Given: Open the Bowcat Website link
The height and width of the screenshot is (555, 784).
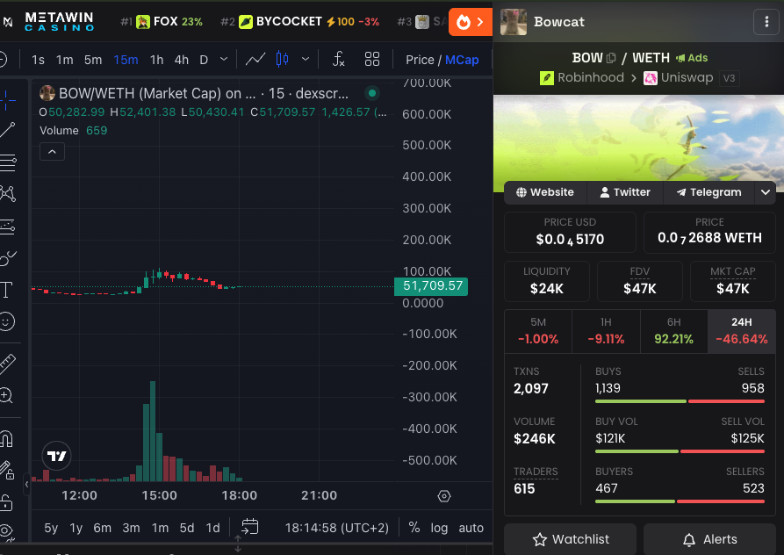Looking at the screenshot, I should pos(545,192).
